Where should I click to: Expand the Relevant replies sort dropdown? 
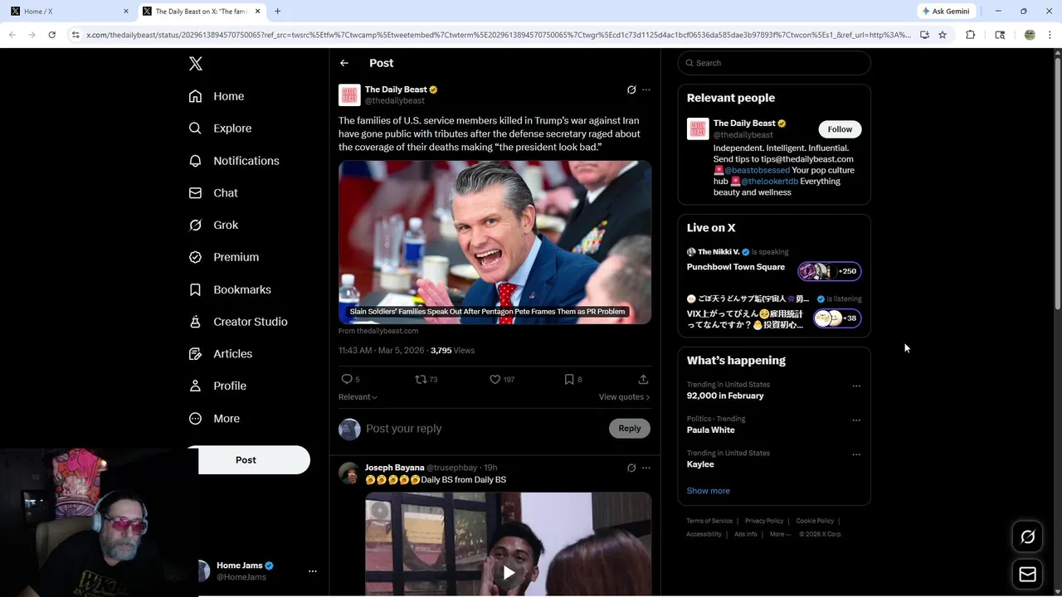click(x=358, y=397)
